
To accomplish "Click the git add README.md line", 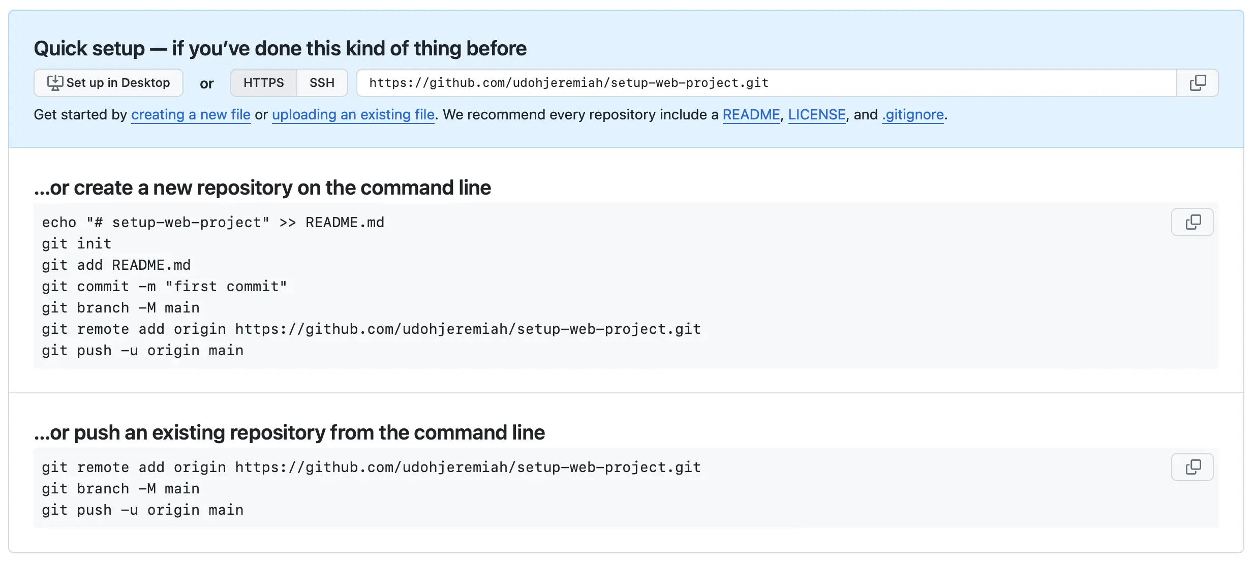I will 116,265.
